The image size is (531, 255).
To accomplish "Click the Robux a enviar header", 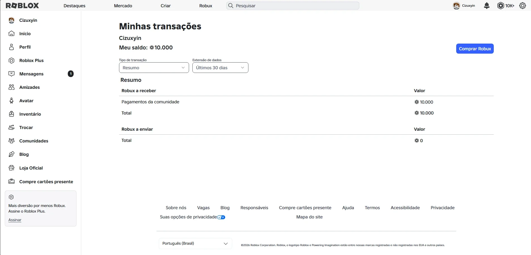I will [137, 129].
